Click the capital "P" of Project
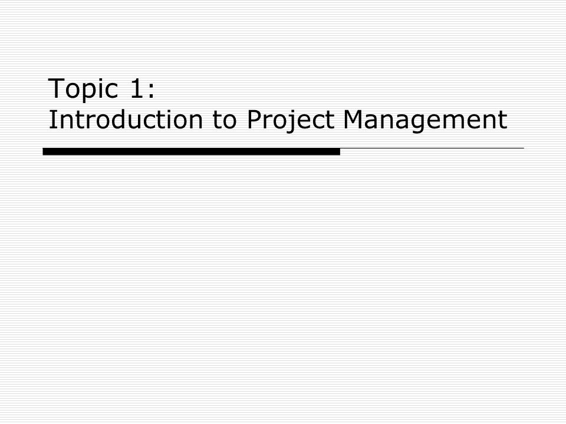The image size is (566, 424). click(x=255, y=120)
